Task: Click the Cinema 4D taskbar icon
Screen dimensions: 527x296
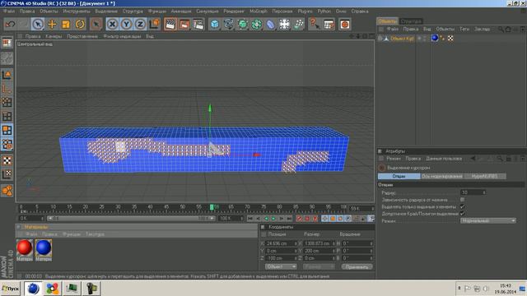Action: pos(33,289)
